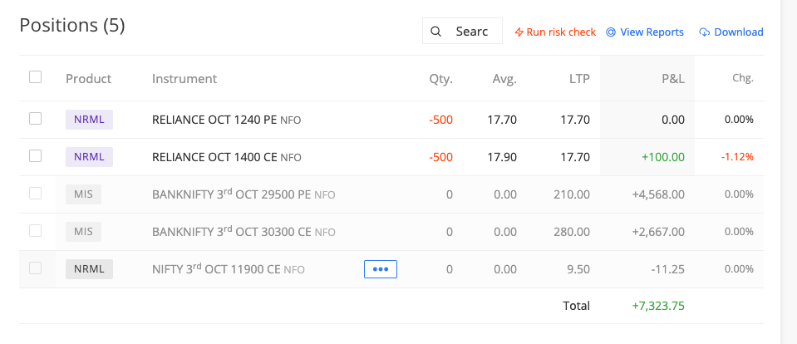Sort by the Product column header
797x344 pixels.
pyautogui.click(x=88, y=79)
